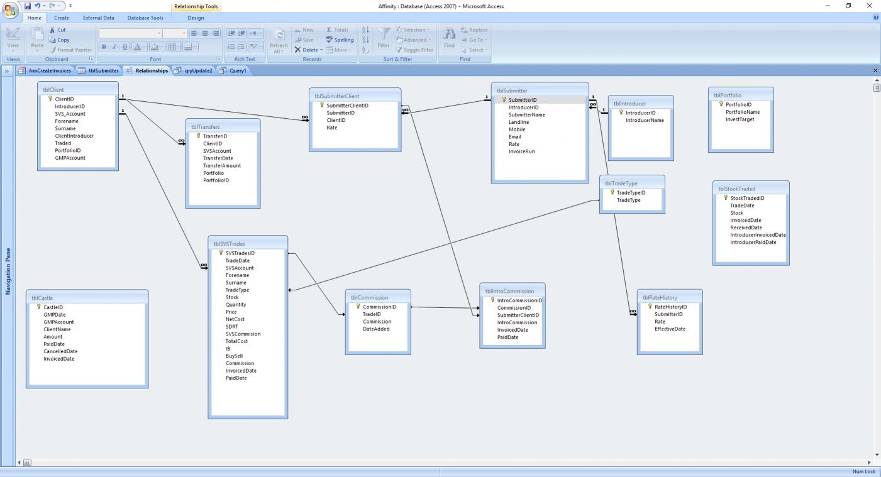Expand the More records menu
This screenshot has height=477, width=881.
point(338,50)
